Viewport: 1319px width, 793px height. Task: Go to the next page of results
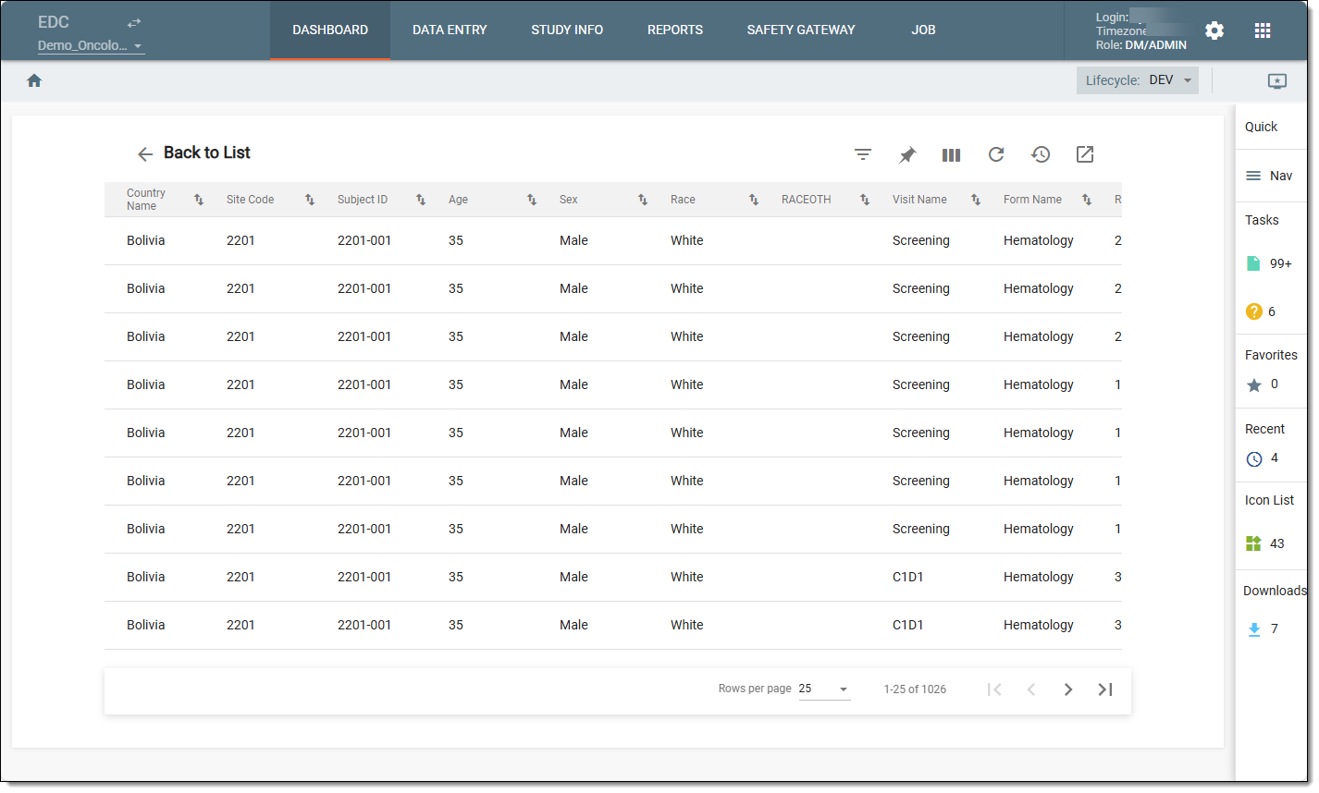pos(1068,689)
